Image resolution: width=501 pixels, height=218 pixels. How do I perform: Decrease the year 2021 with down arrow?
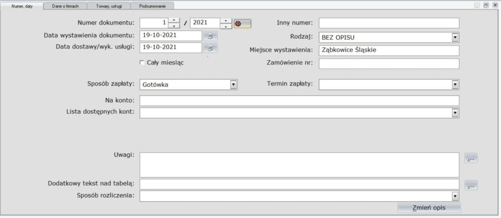click(226, 26)
